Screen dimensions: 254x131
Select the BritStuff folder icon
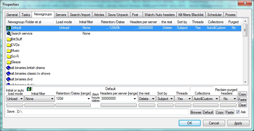pos(8,39)
